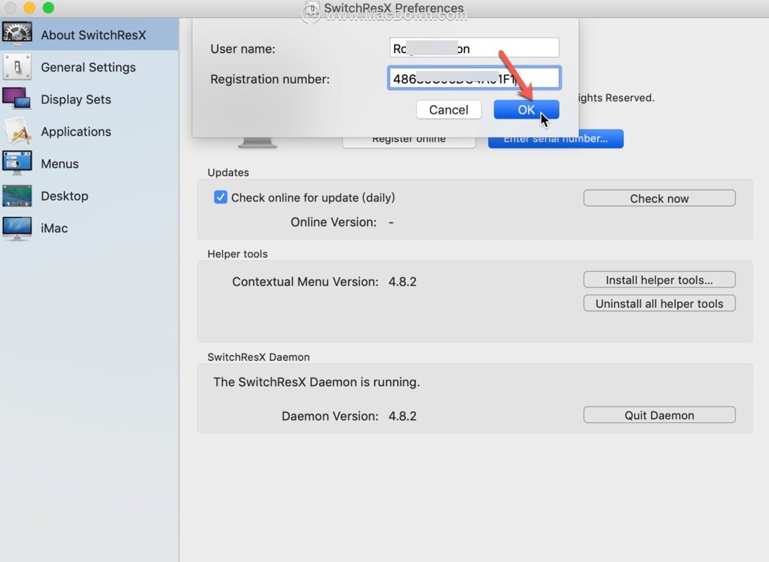The height and width of the screenshot is (562, 769).
Task: Click the iMac display icon
Action: 17,228
